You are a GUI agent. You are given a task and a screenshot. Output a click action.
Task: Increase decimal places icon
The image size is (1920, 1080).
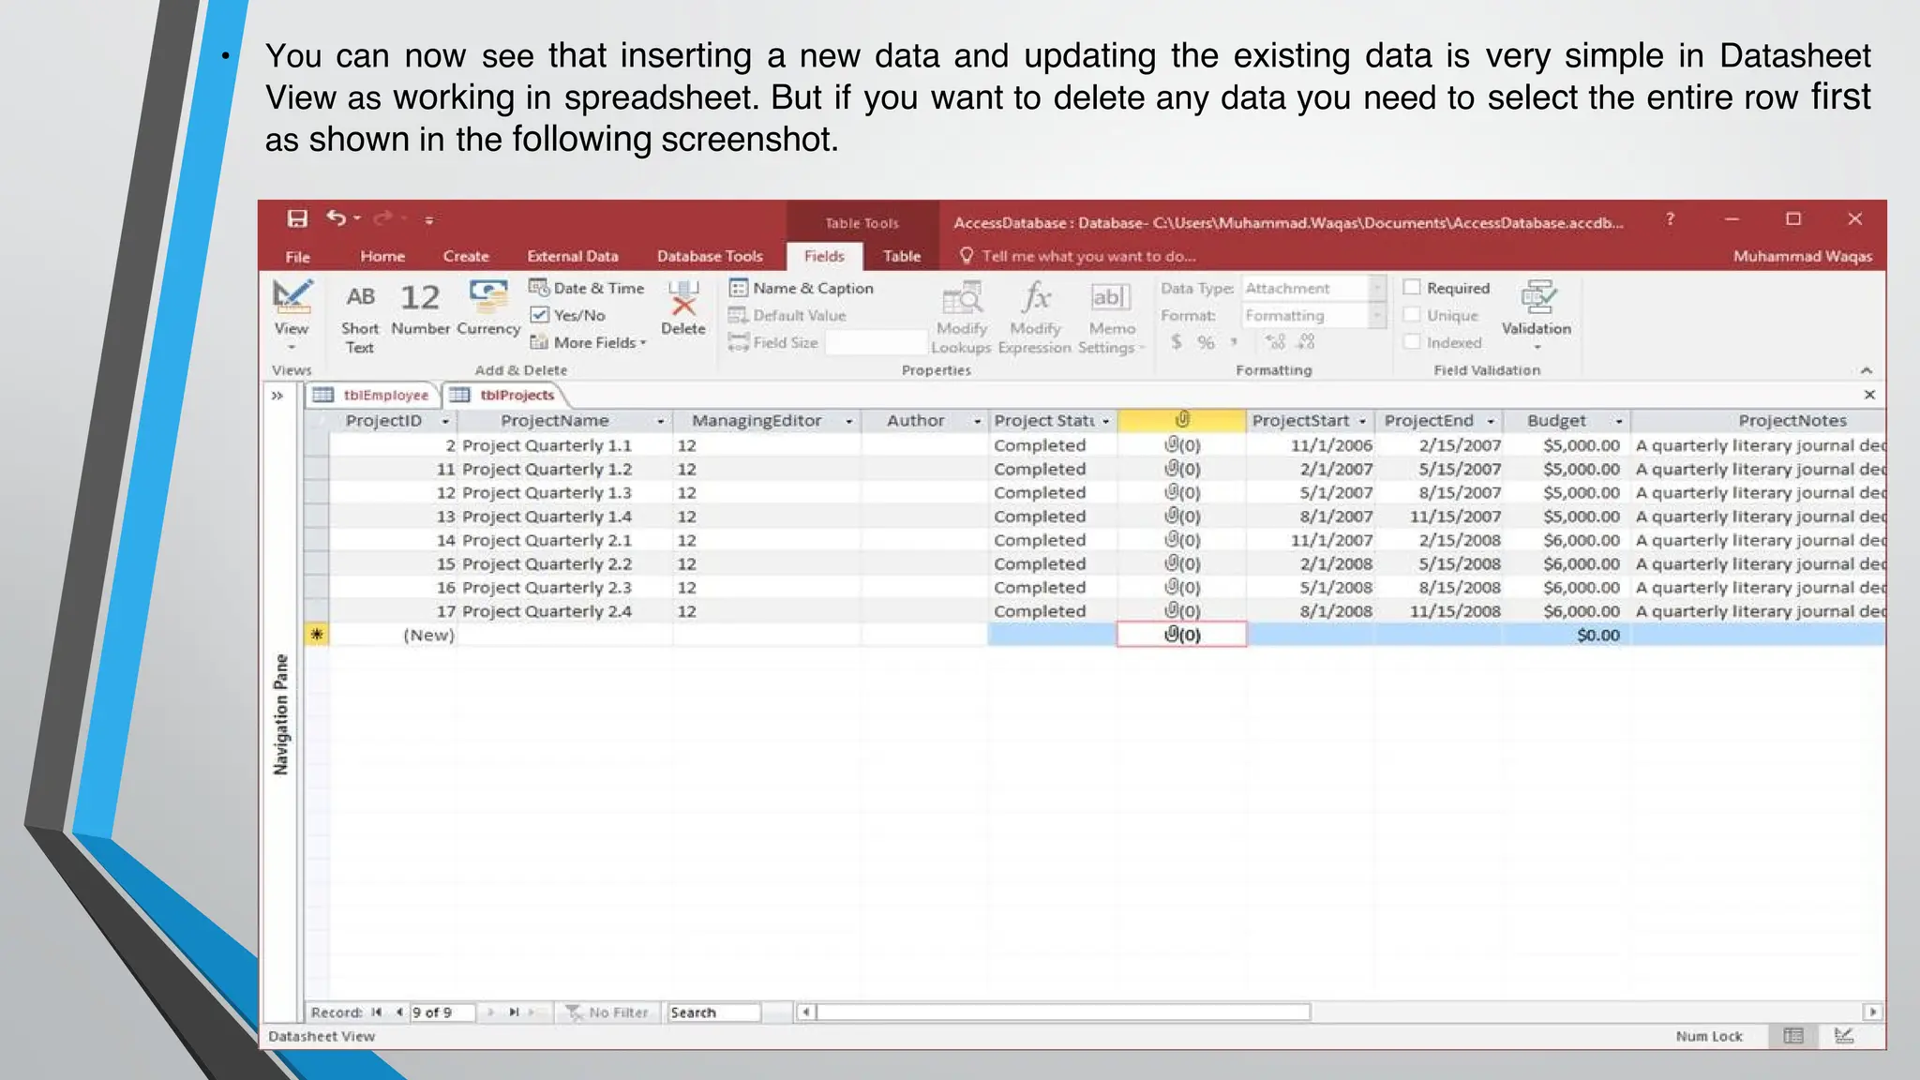coord(1275,342)
